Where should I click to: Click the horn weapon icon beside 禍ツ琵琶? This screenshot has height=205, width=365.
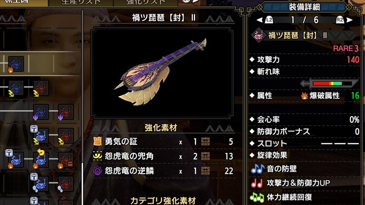258,36
